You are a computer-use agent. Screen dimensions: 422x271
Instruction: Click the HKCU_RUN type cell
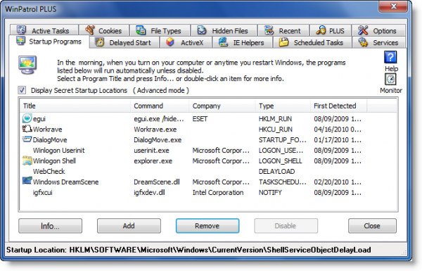tap(275, 130)
